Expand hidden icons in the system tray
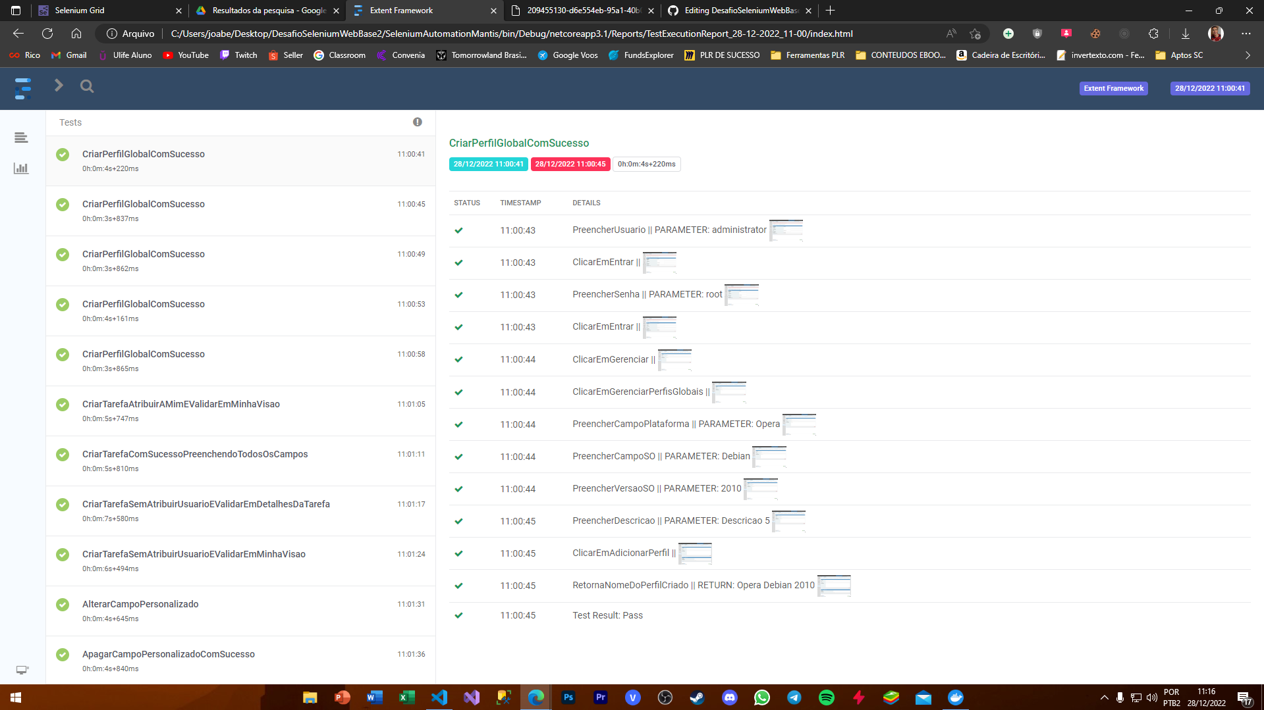The image size is (1264, 710). point(1104,697)
